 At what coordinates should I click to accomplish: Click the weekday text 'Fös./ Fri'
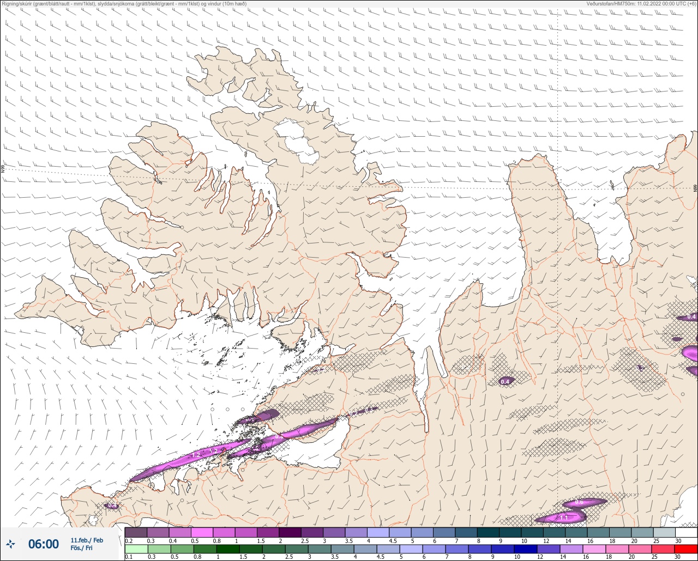pos(81,548)
